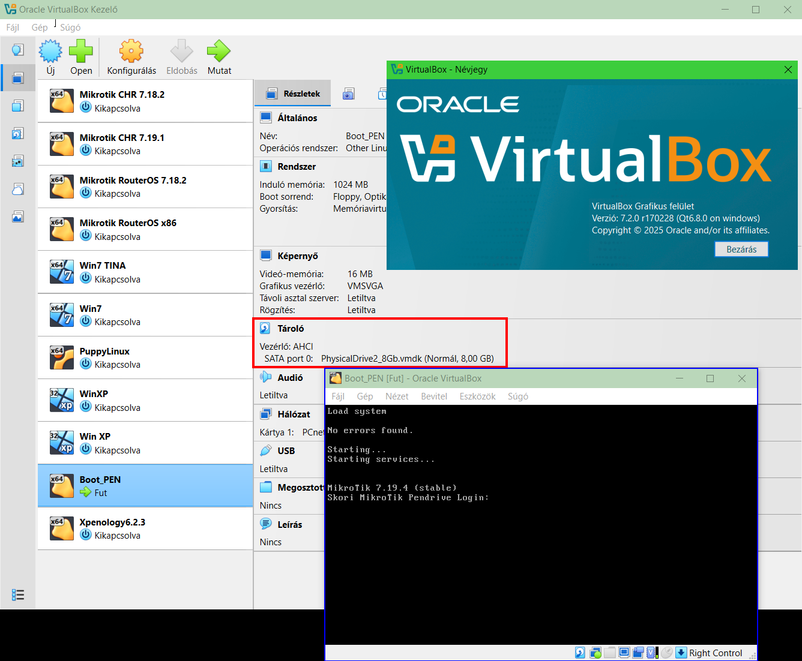Toggle mouse integration status icon

click(x=666, y=652)
